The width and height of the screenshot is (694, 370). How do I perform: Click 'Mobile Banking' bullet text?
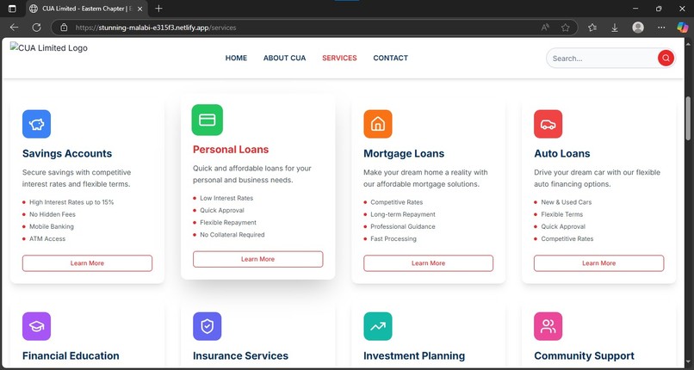click(52, 226)
